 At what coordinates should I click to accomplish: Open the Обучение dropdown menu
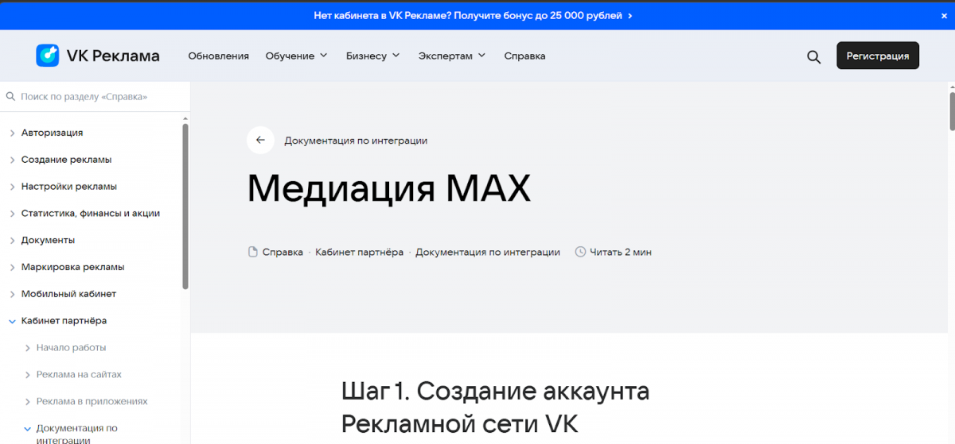click(296, 56)
